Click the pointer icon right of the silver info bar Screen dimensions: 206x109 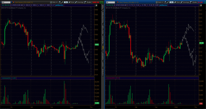point(201,5)
